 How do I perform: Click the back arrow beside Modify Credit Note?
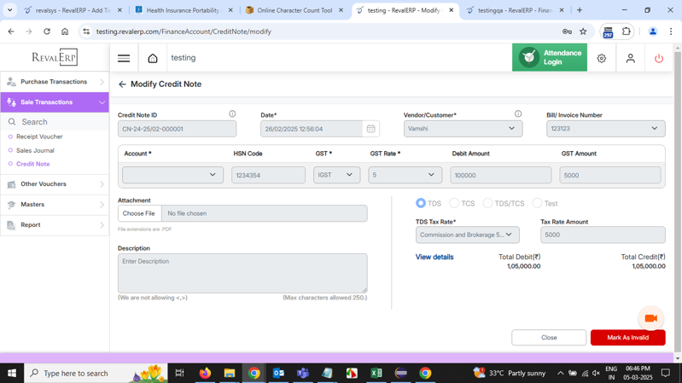coord(122,84)
